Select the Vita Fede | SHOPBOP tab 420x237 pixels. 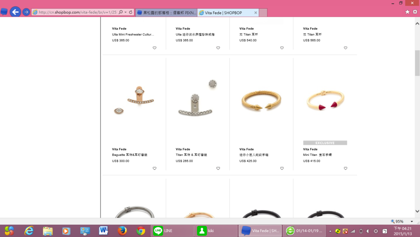[x=228, y=13]
